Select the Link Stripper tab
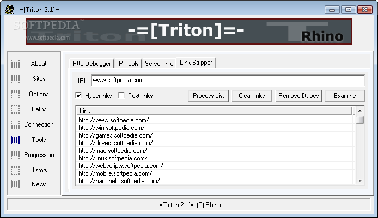This screenshot has height=218, width=378. [196, 63]
